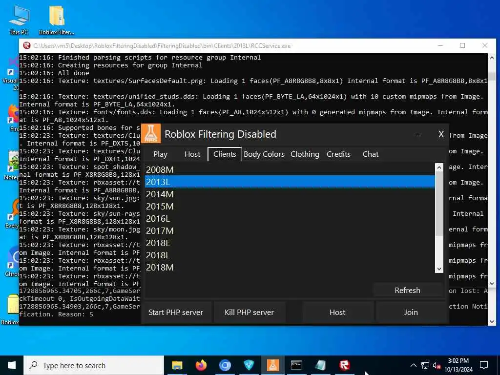Open the Chat tab
500x375 pixels.
pyautogui.click(x=371, y=154)
